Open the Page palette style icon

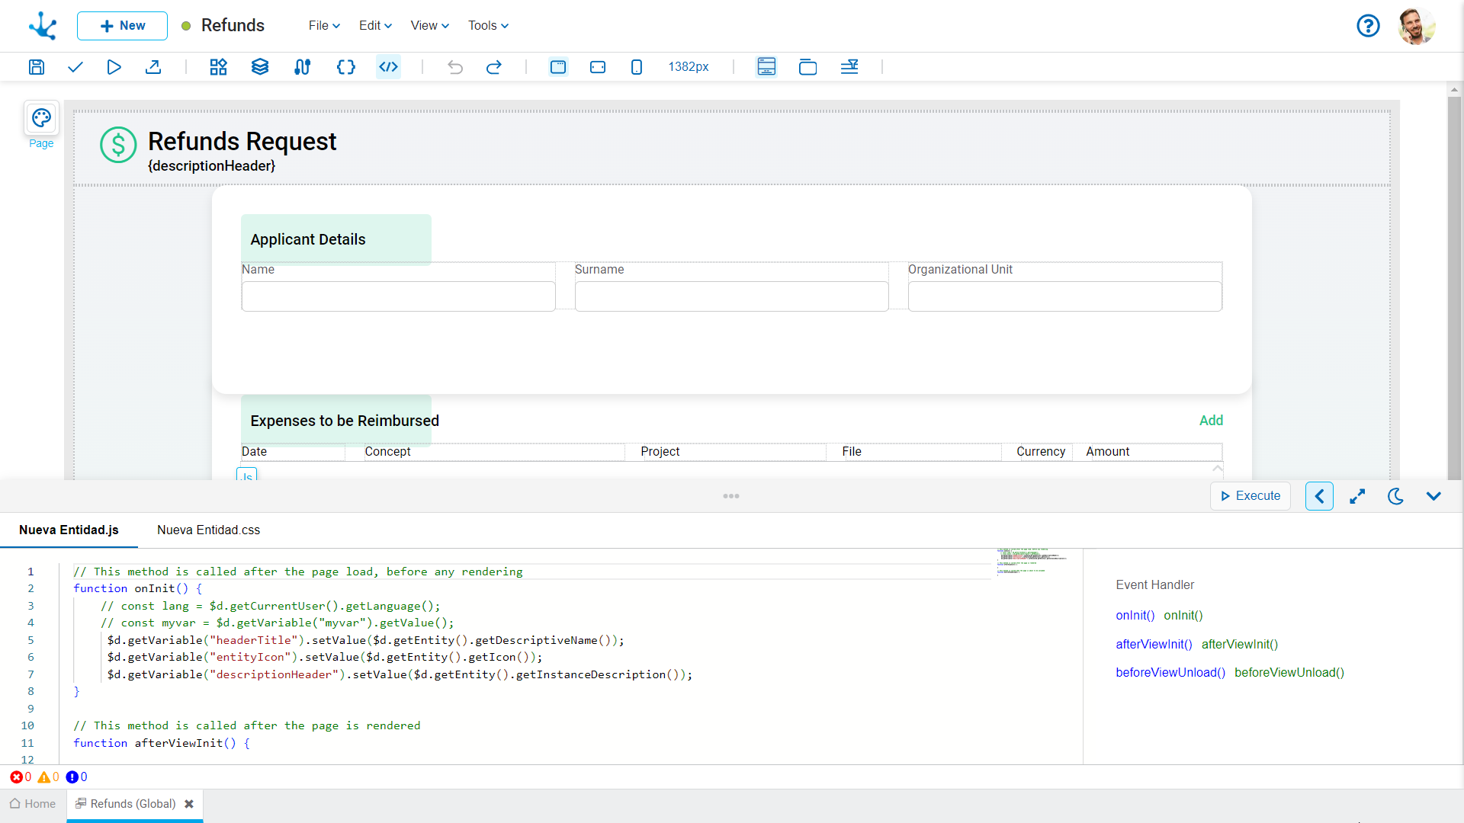point(41,118)
